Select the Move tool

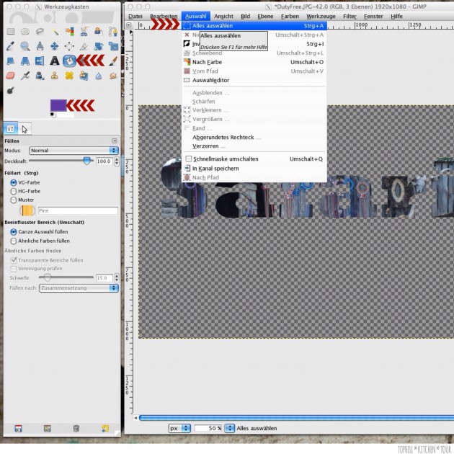[55, 46]
